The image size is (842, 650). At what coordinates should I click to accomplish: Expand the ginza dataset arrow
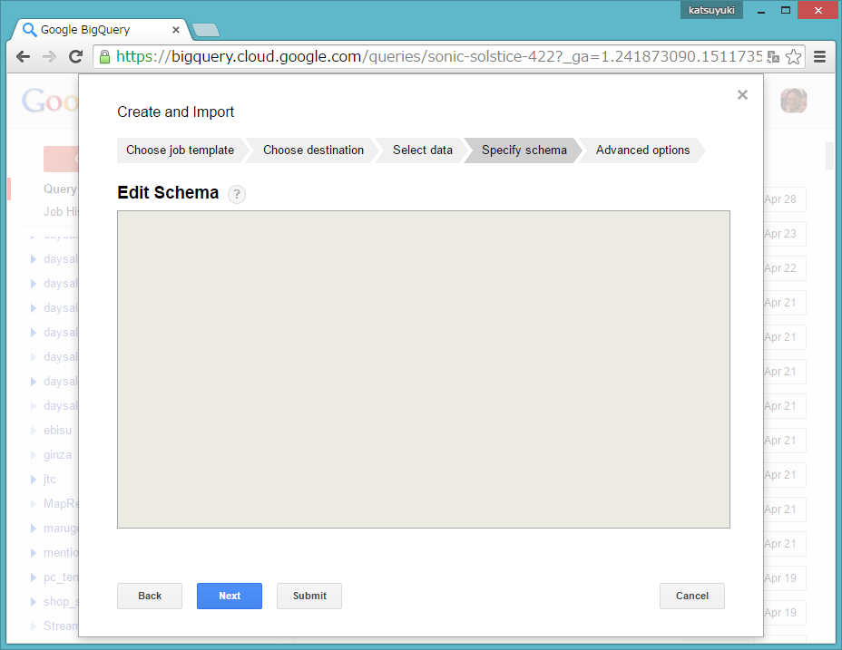[34, 455]
